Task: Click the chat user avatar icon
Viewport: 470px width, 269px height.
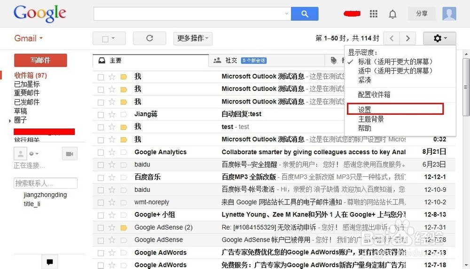Action: [20, 154]
